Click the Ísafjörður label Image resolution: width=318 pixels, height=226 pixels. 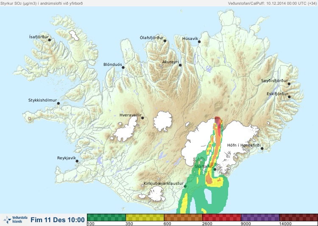click(x=39, y=37)
